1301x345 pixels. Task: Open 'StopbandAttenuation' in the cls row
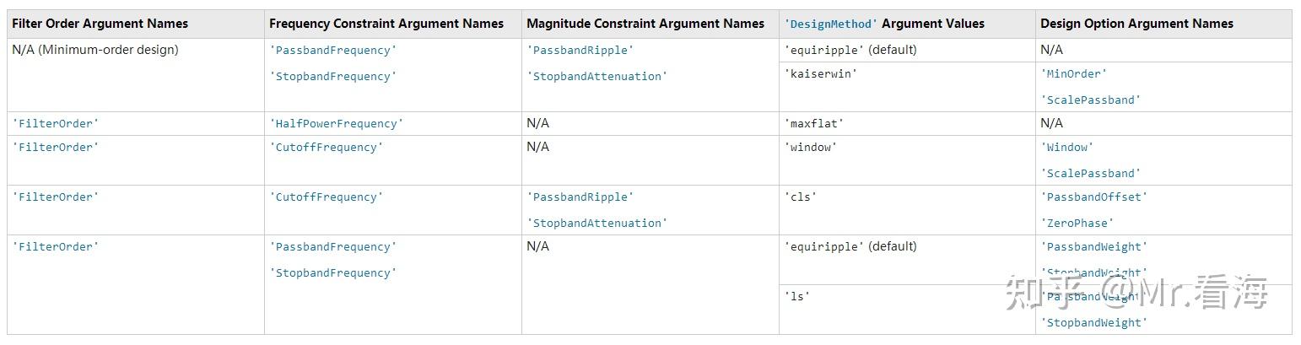pos(597,223)
